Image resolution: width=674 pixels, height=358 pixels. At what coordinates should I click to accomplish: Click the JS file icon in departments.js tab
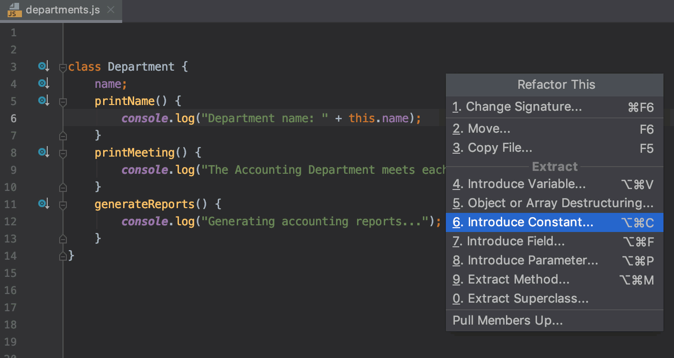pyautogui.click(x=13, y=10)
